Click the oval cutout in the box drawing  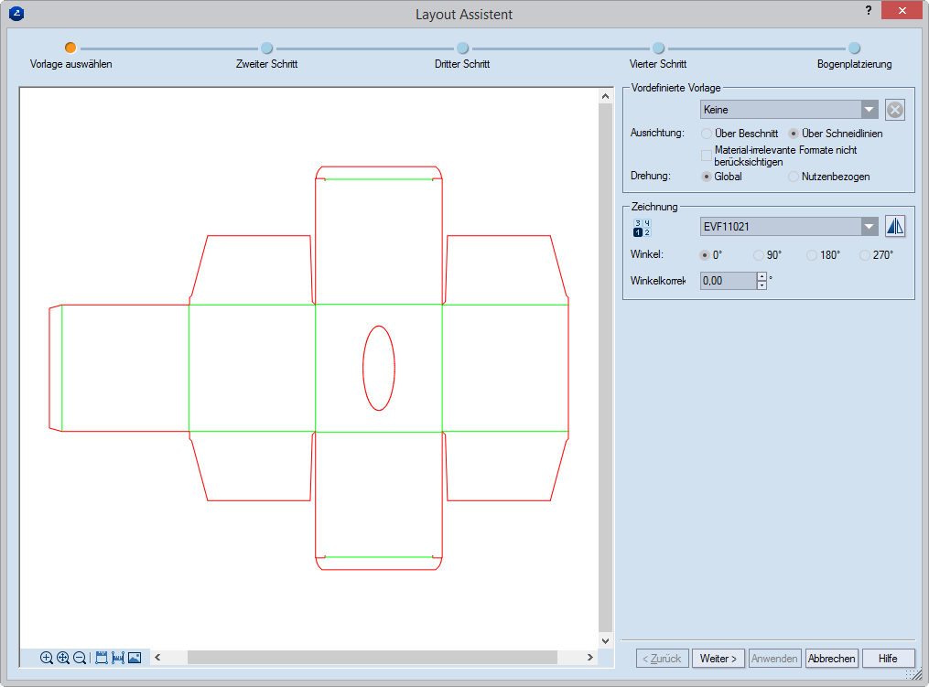pyautogui.click(x=379, y=368)
